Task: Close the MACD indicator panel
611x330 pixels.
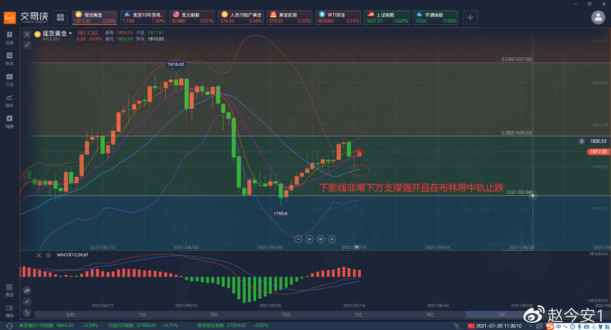Action: (39, 255)
